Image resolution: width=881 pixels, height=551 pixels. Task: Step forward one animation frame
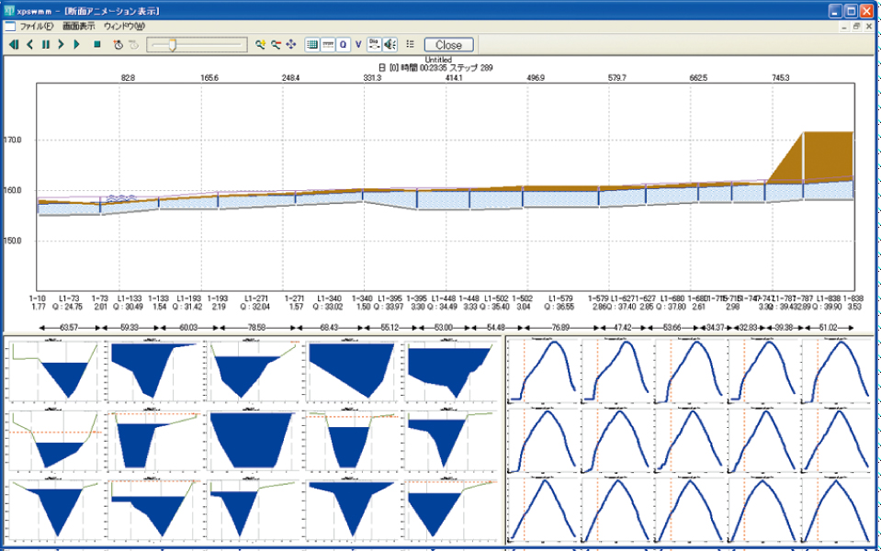pyautogui.click(x=61, y=44)
